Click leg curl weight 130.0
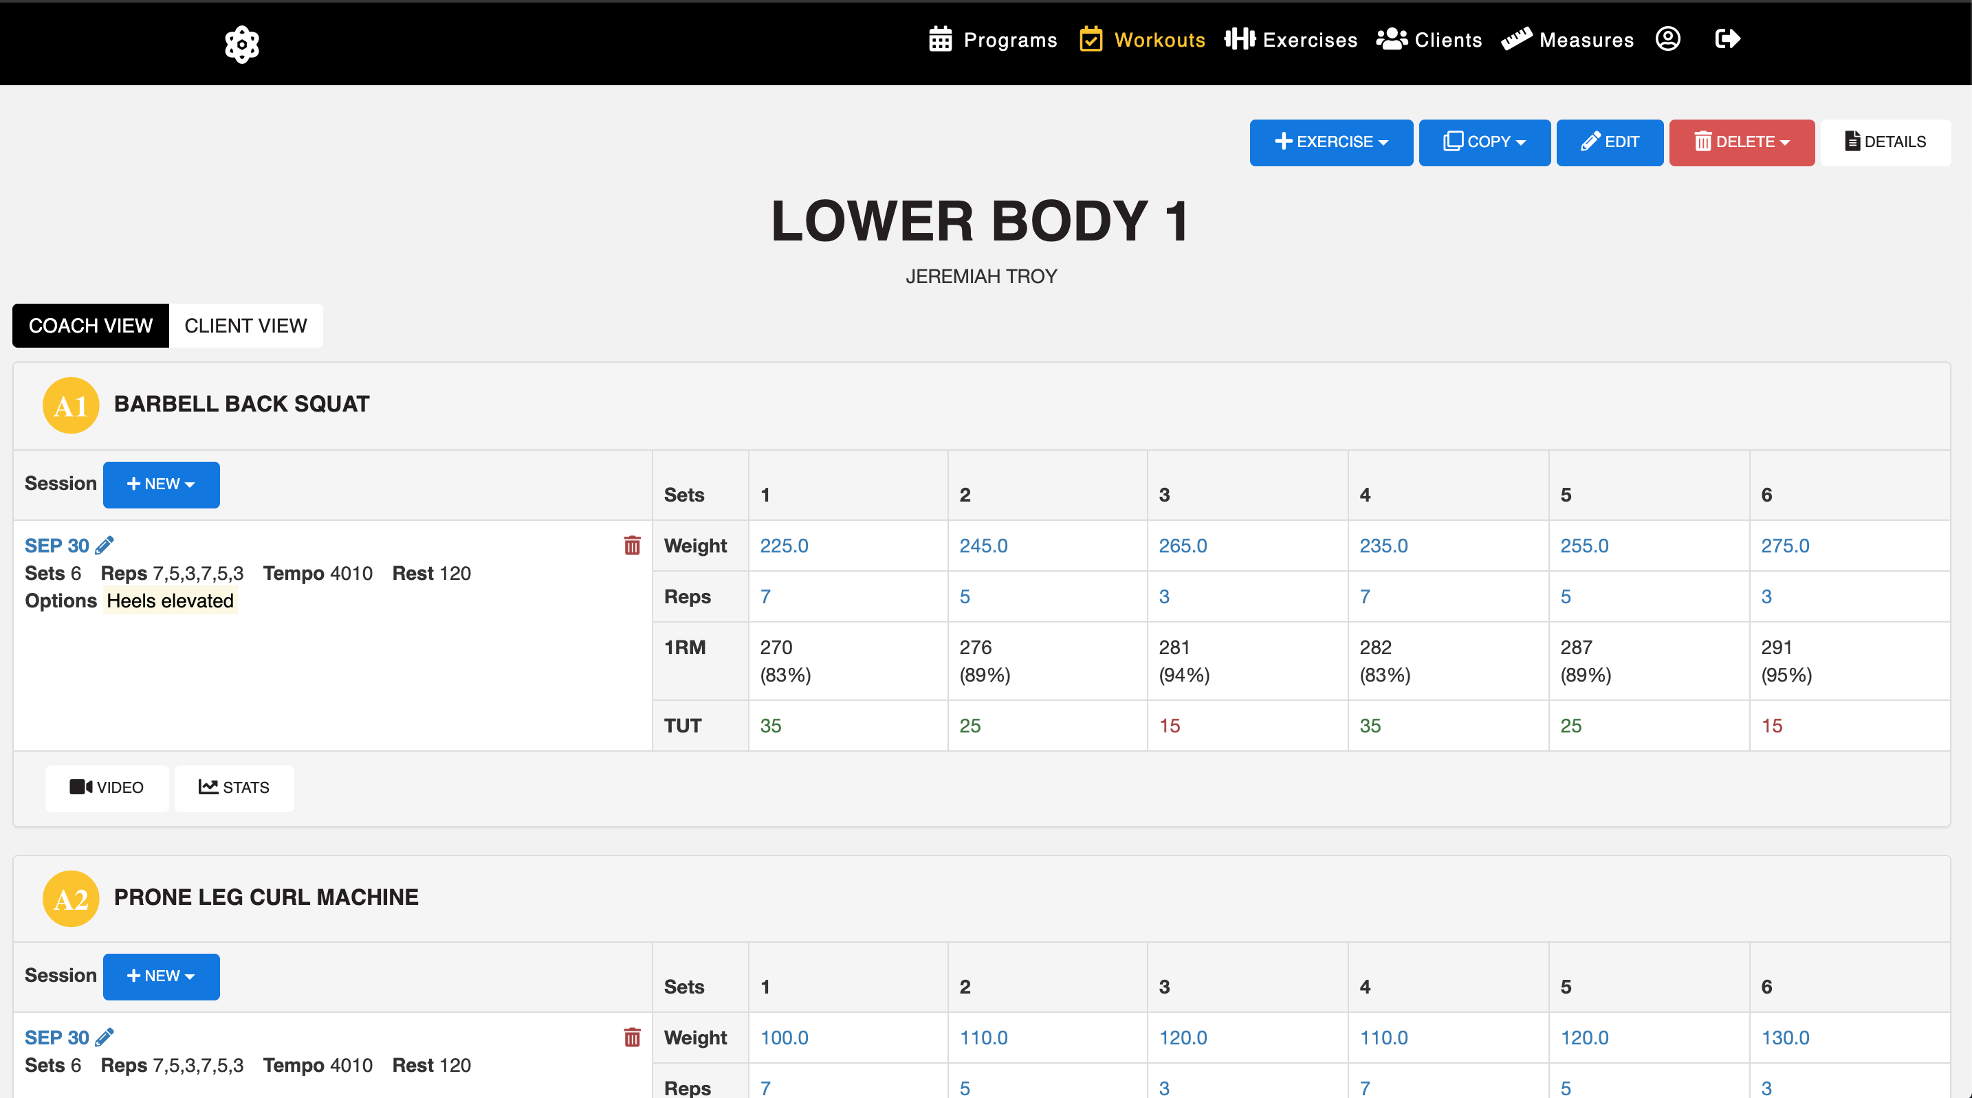Image resolution: width=1972 pixels, height=1098 pixels. (1785, 1038)
